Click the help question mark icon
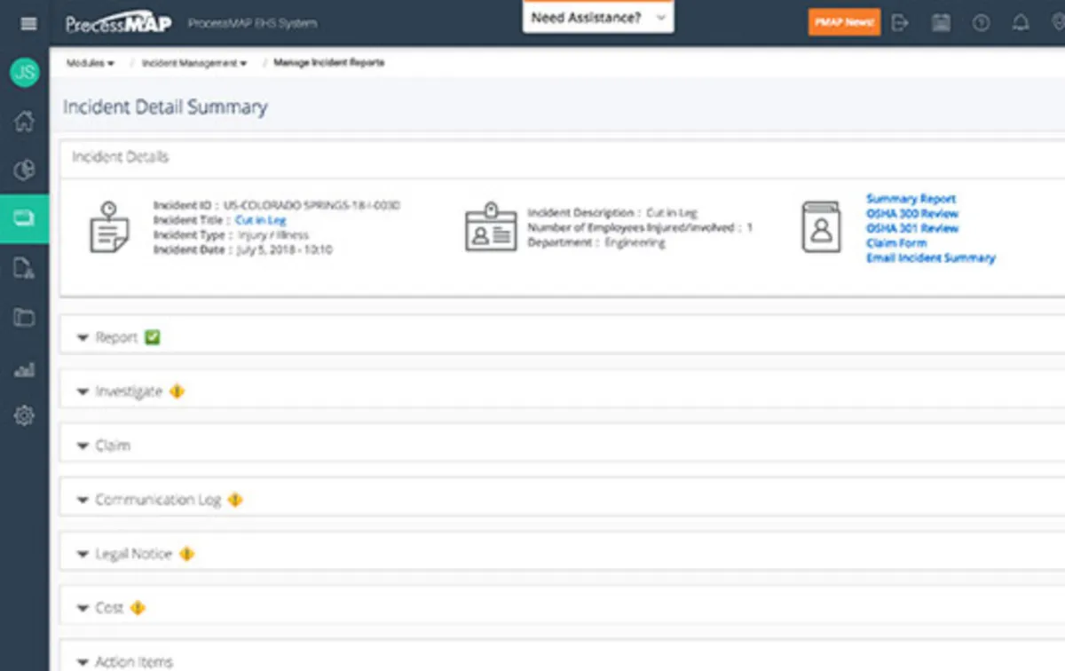The width and height of the screenshot is (1065, 671). point(981,23)
